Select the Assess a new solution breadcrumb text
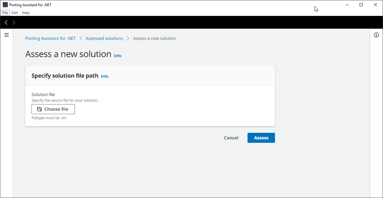383x198 pixels. tap(154, 38)
